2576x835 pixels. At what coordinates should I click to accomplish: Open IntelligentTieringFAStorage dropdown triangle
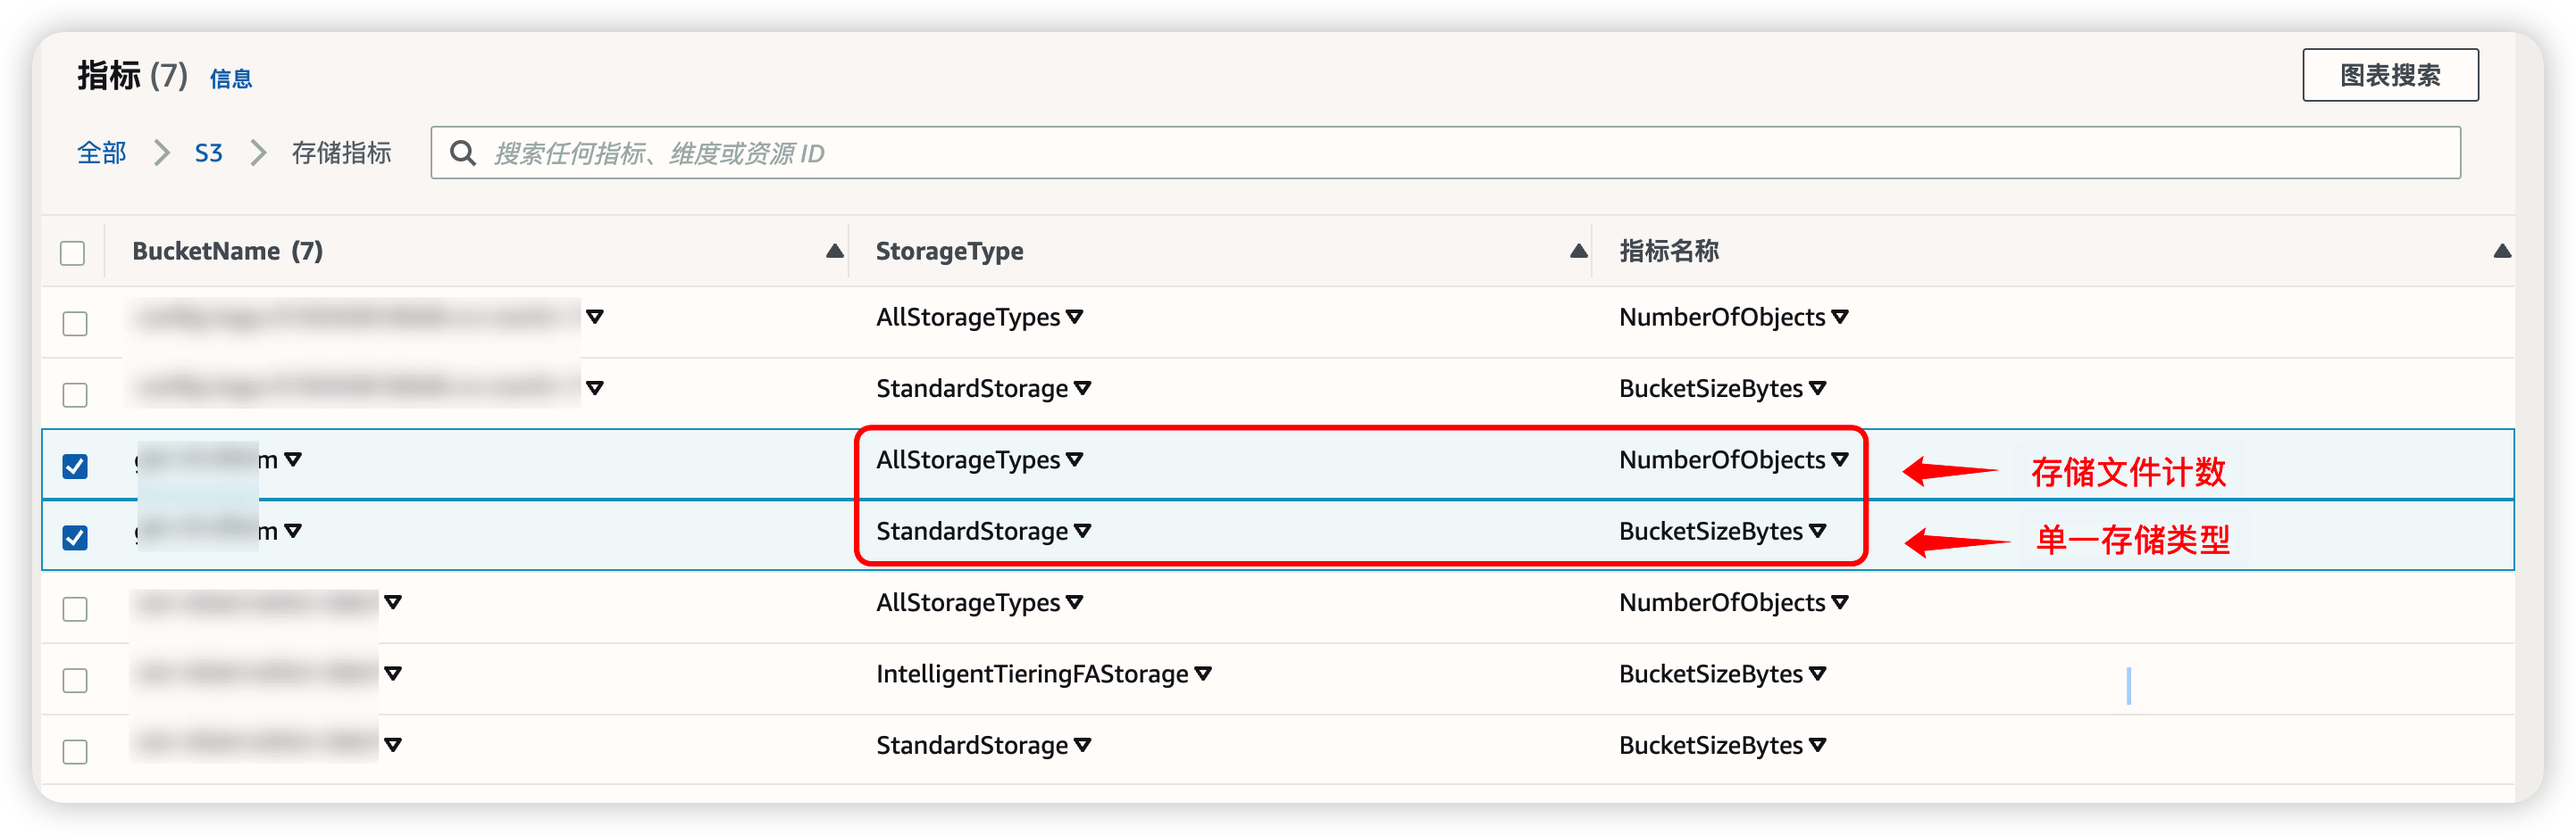click(1203, 674)
